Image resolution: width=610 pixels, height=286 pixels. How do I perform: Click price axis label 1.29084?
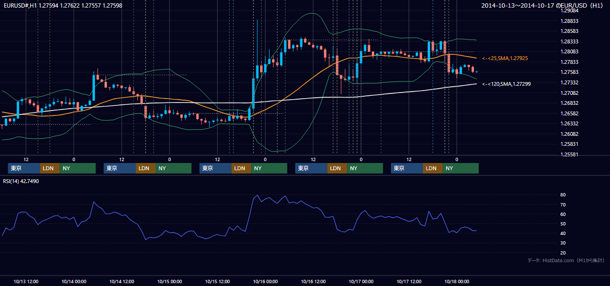pyautogui.click(x=569, y=10)
